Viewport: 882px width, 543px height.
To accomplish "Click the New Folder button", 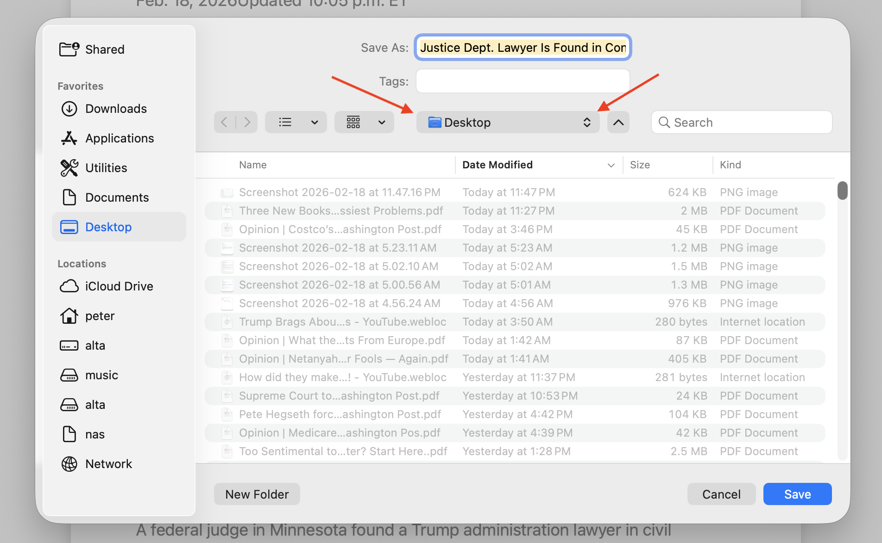I will [257, 494].
